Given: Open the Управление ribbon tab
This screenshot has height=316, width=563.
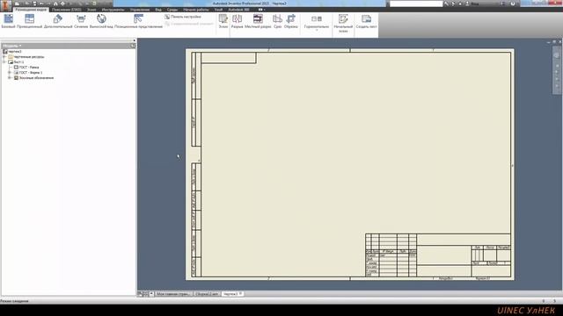Looking at the screenshot, I should (x=140, y=10).
